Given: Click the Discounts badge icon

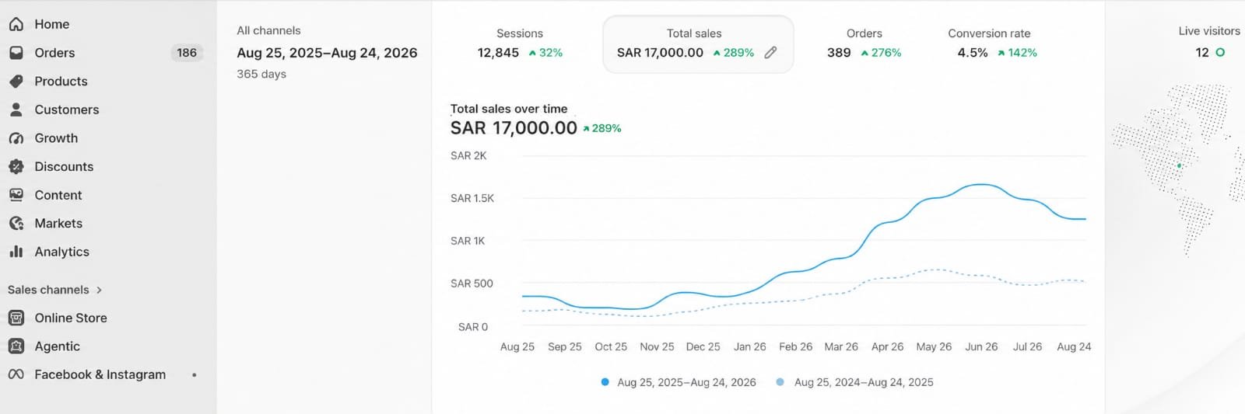Looking at the screenshot, I should (x=16, y=166).
